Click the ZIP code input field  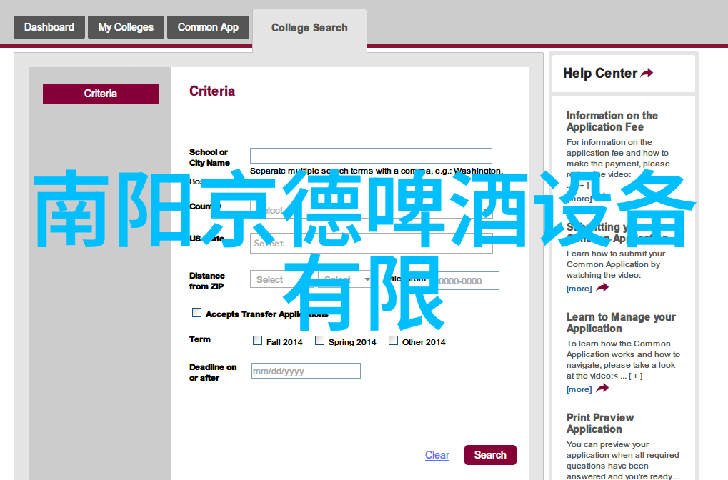(x=464, y=281)
